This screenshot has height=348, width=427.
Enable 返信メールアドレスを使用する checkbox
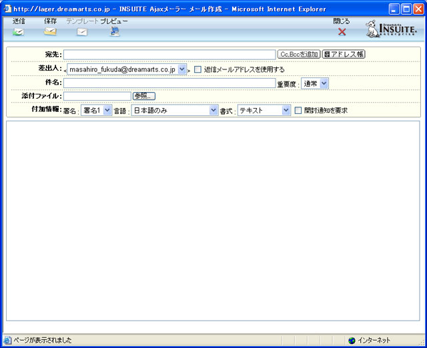pos(197,69)
